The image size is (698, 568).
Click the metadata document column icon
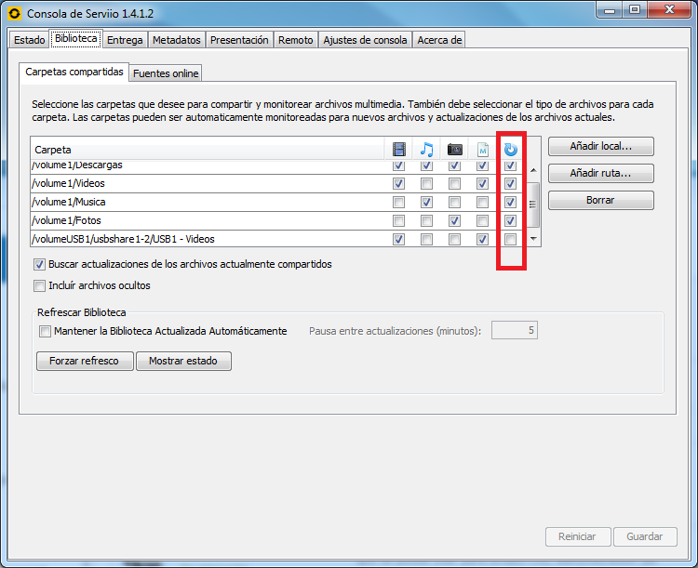[x=482, y=149]
